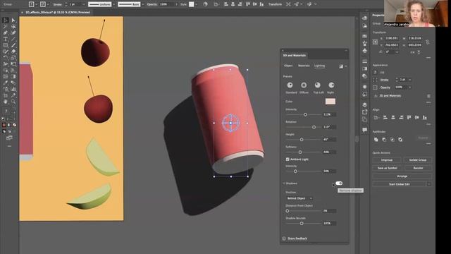
Task: Select the Selection tool in the toolbar
Action: (x=6, y=20)
